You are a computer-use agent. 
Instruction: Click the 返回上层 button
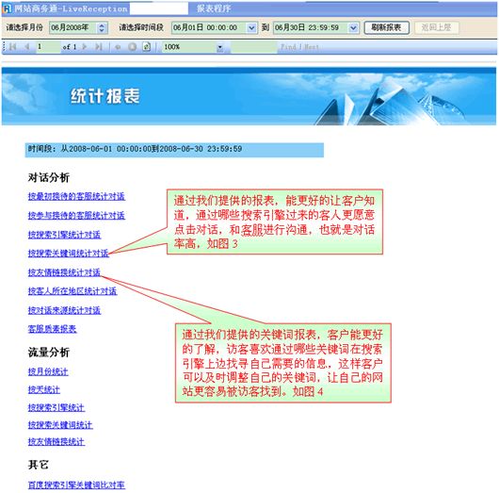(x=437, y=27)
